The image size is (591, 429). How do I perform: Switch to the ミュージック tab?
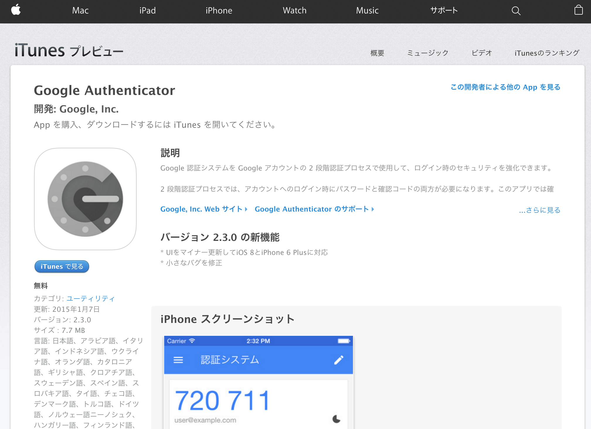pos(428,53)
